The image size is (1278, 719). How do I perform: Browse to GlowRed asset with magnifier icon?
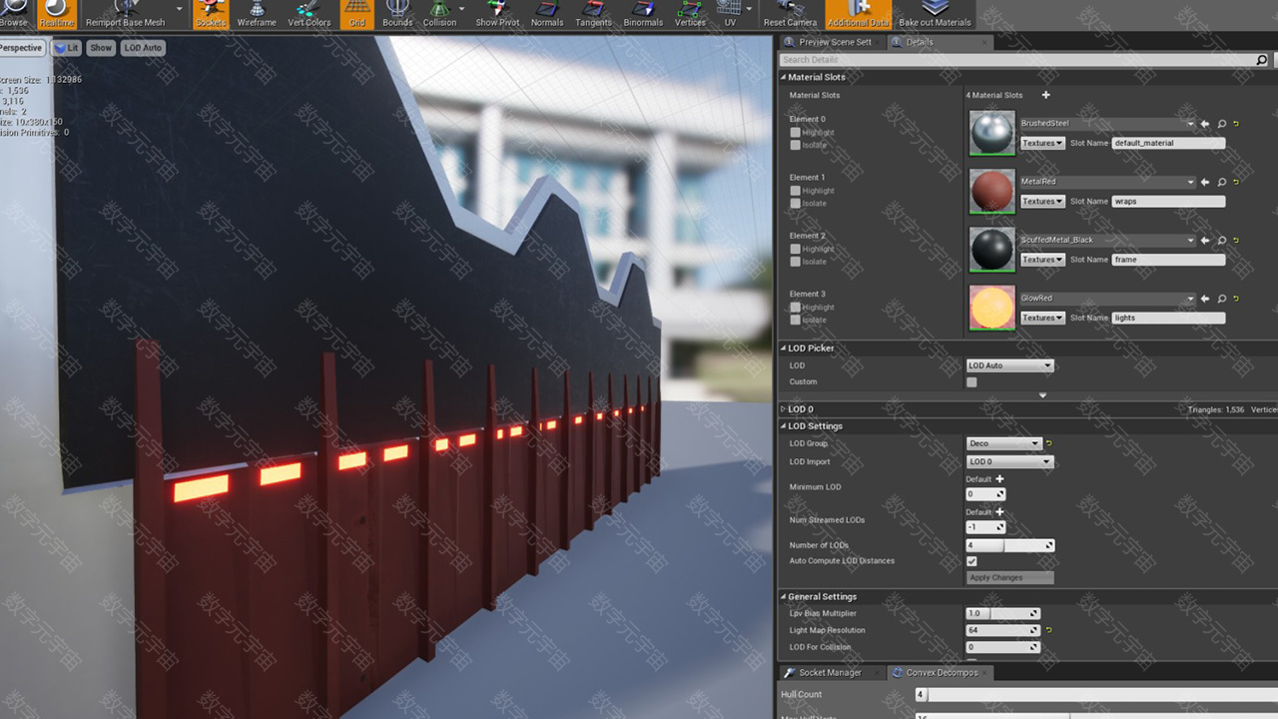(1221, 299)
